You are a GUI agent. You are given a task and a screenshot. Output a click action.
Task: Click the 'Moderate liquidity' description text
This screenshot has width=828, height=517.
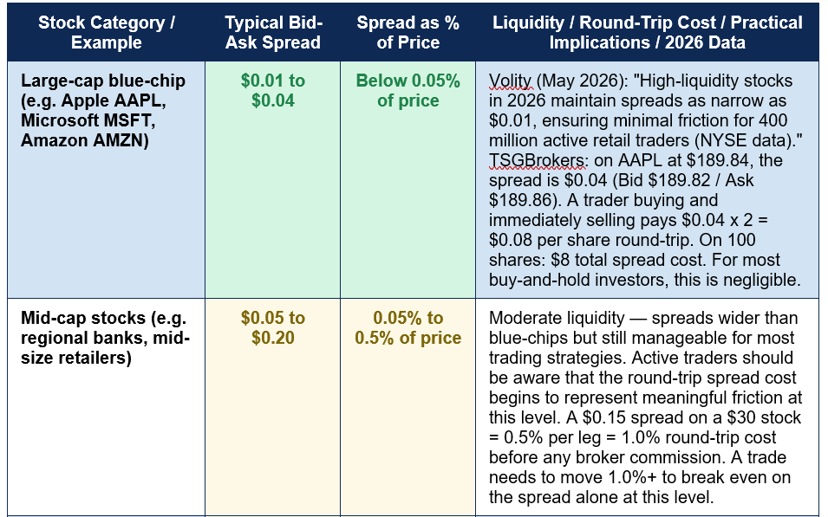[x=557, y=318]
